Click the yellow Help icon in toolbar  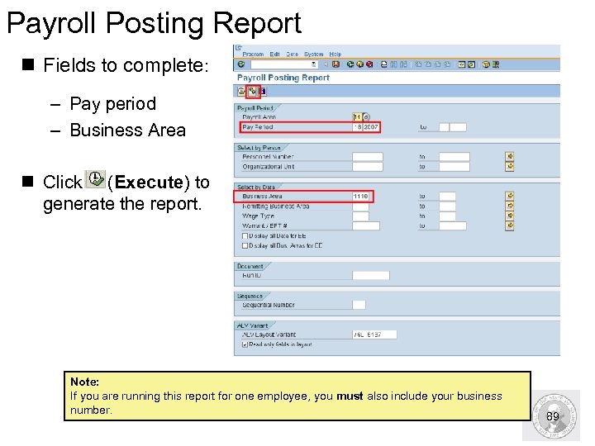pos(486,64)
